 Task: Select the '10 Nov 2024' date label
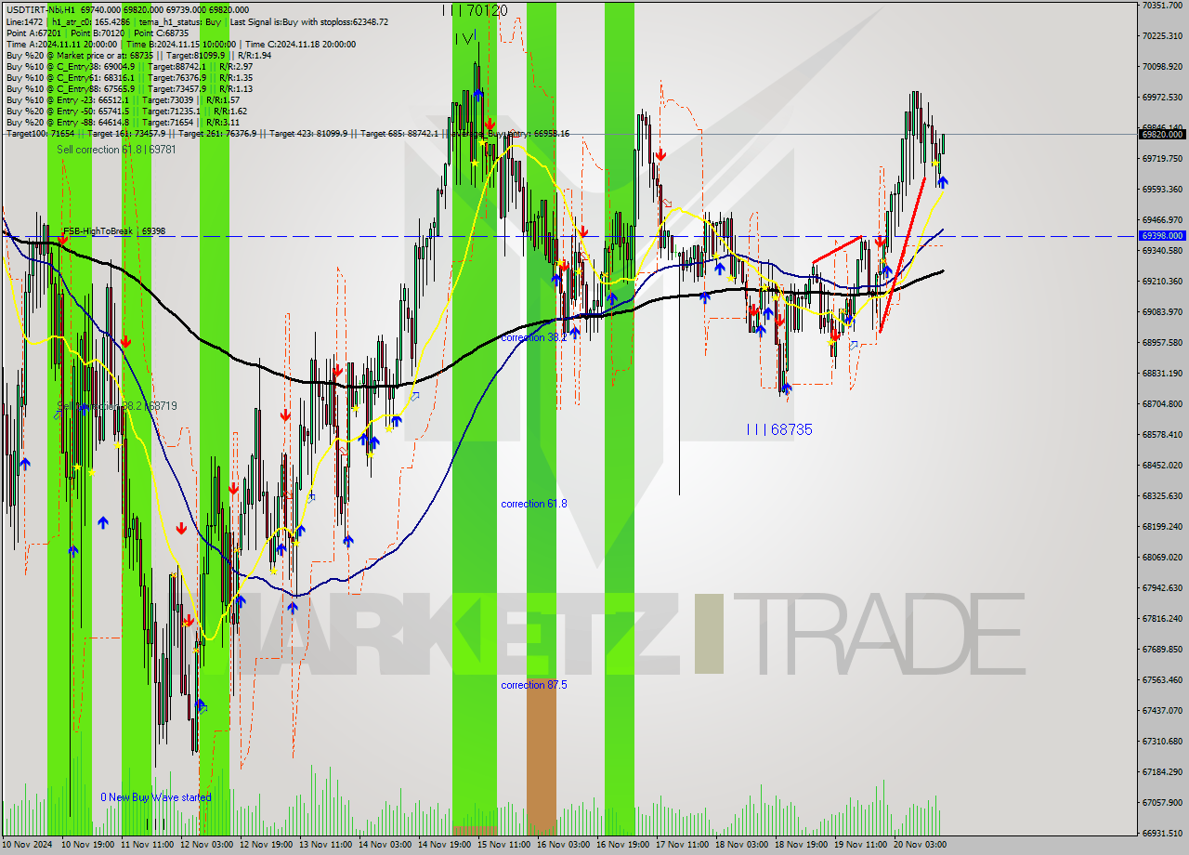tap(26, 845)
